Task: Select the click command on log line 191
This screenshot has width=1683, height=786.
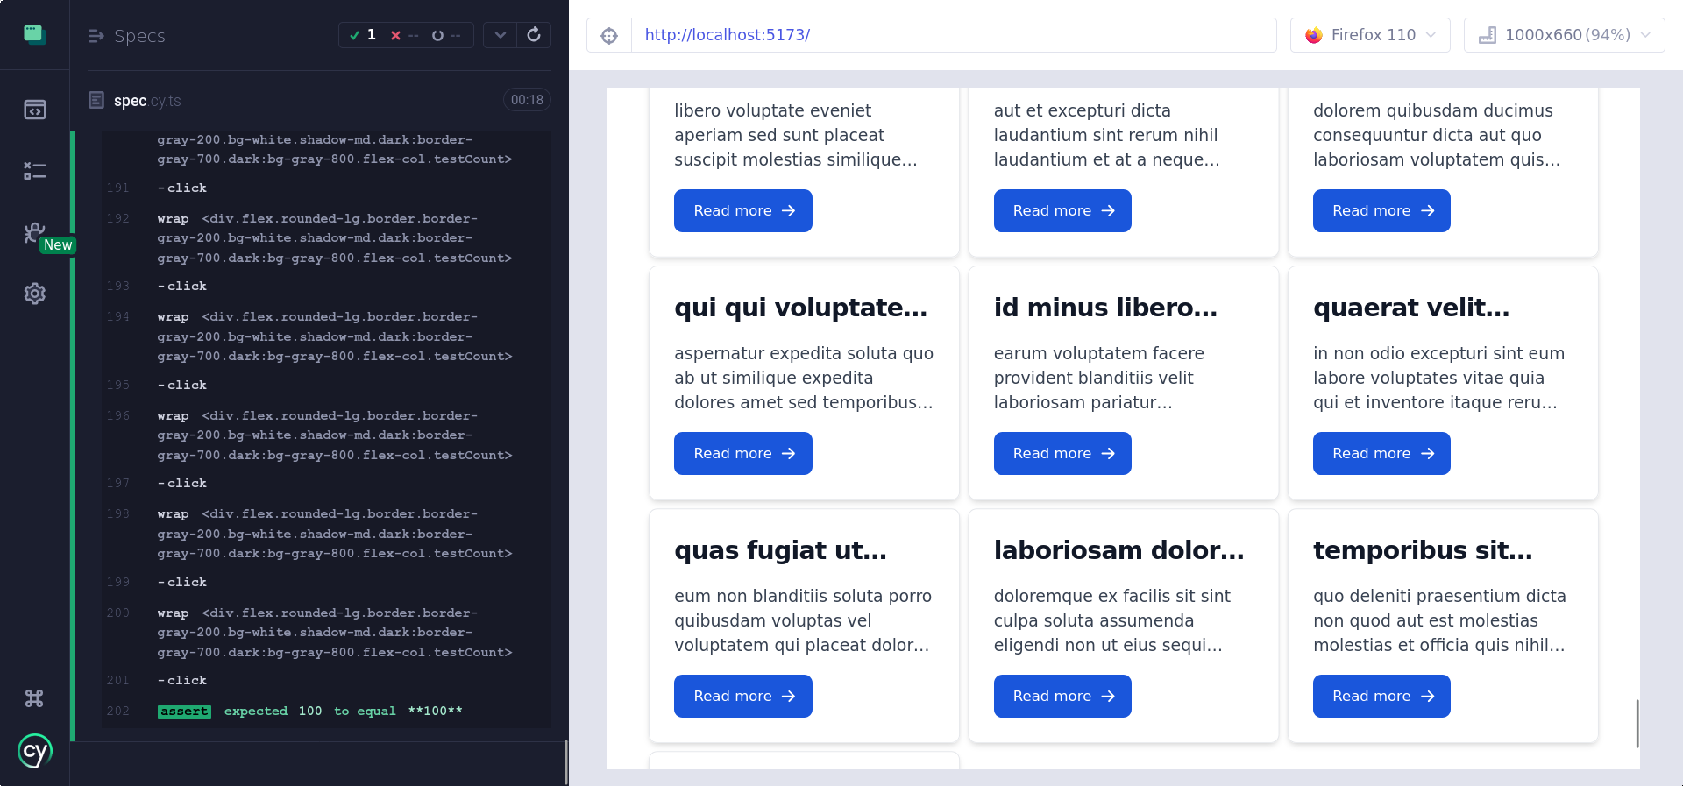Action: click(x=326, y=188)
